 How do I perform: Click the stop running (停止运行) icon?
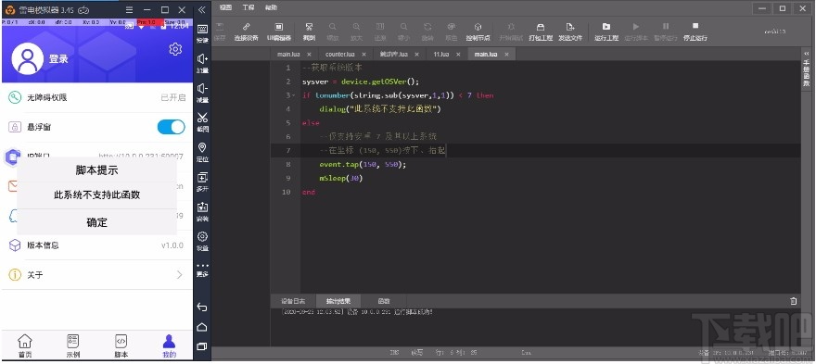click(695, 31)
